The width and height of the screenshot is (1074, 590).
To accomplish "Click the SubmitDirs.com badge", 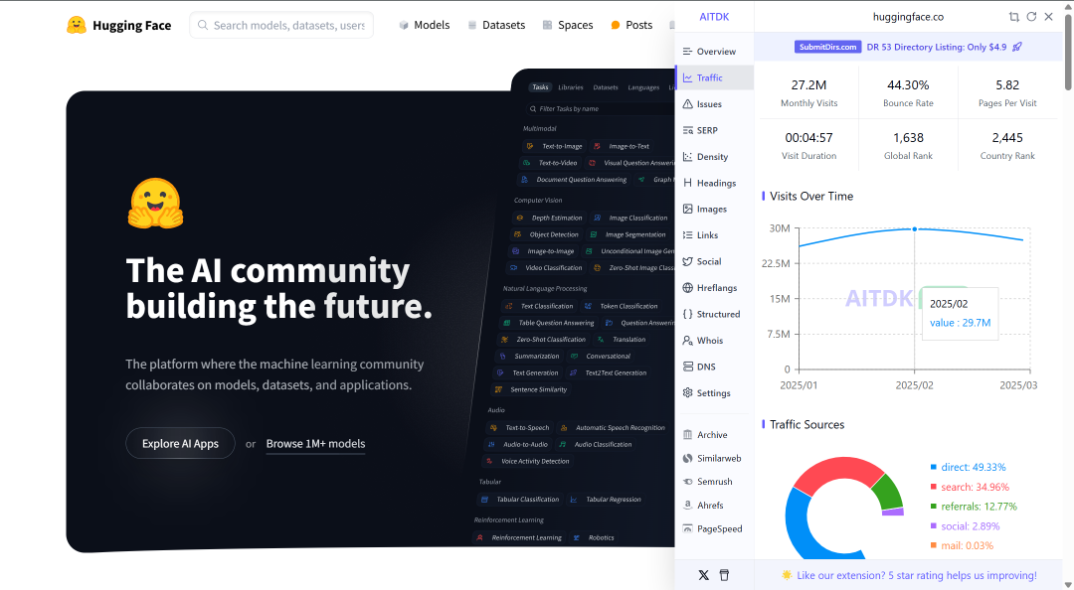I will tap(827, 47).
